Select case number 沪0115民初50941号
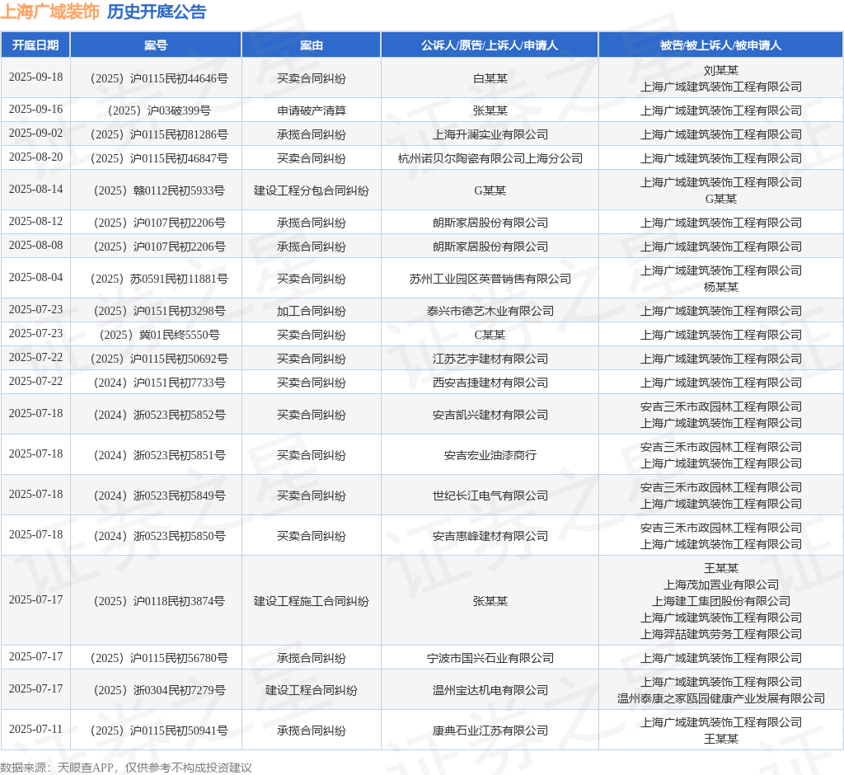844x775 pixels. (159, 730)
